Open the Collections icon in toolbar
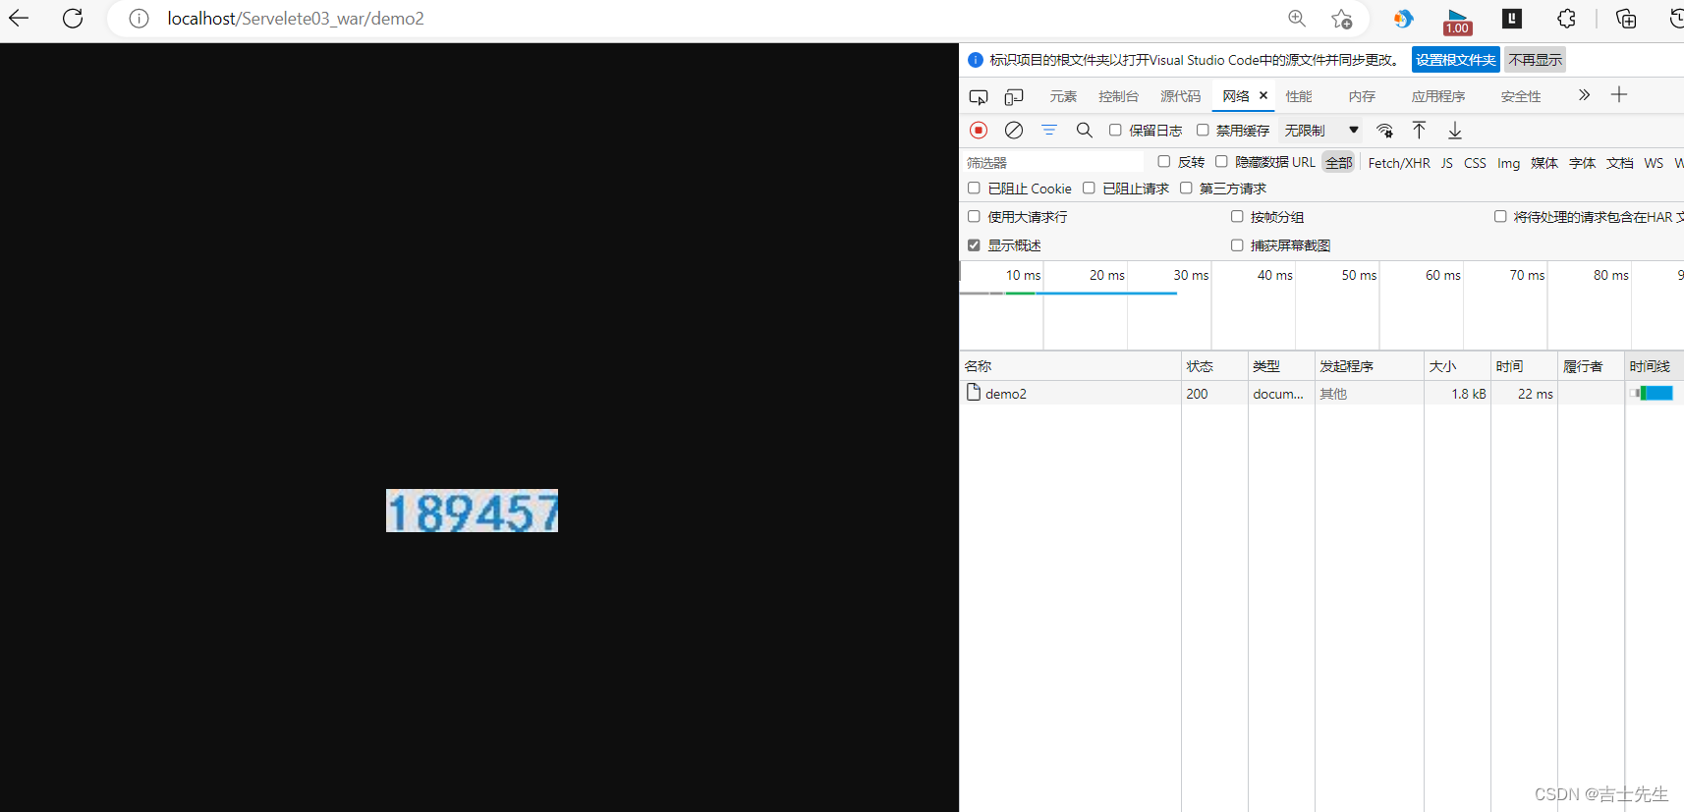 pyautogui.click(x=1626, y=19)
